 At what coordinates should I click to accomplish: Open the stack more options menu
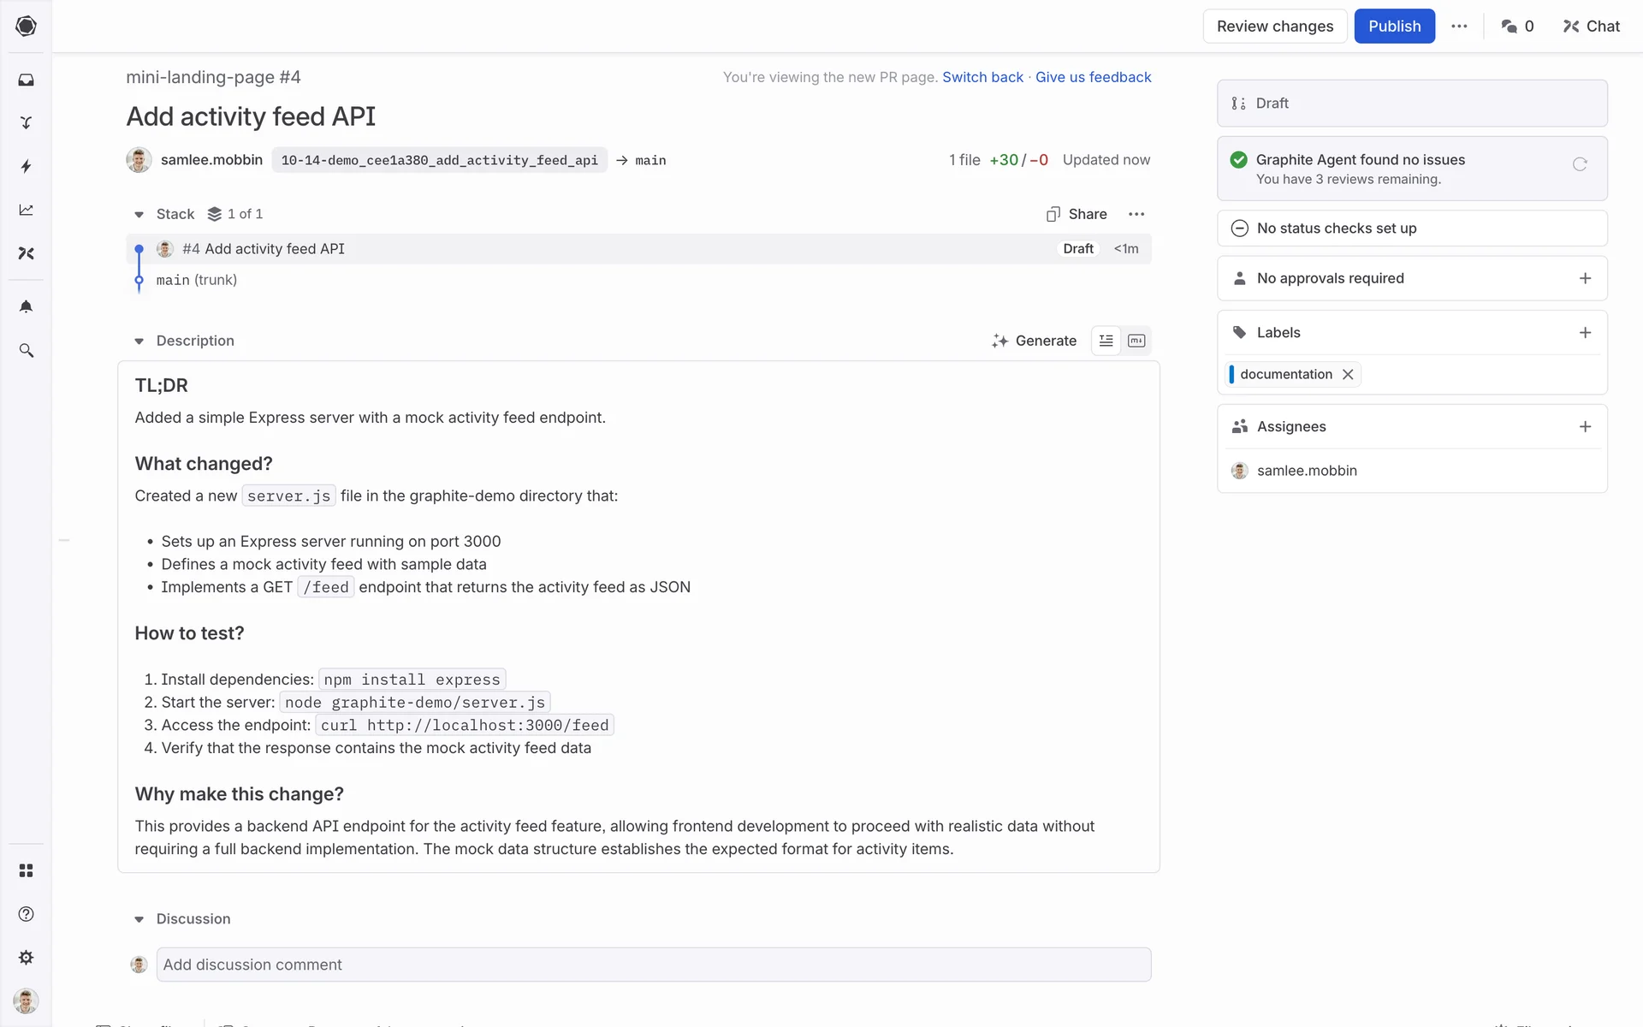[x=1136, y=214]
